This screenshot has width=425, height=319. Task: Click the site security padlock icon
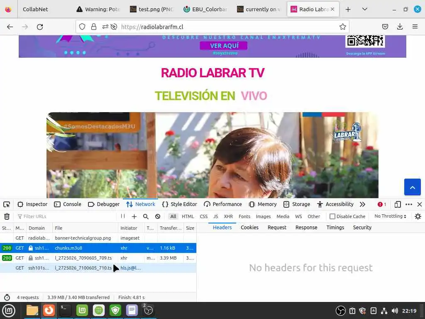(x=93, y=27)
